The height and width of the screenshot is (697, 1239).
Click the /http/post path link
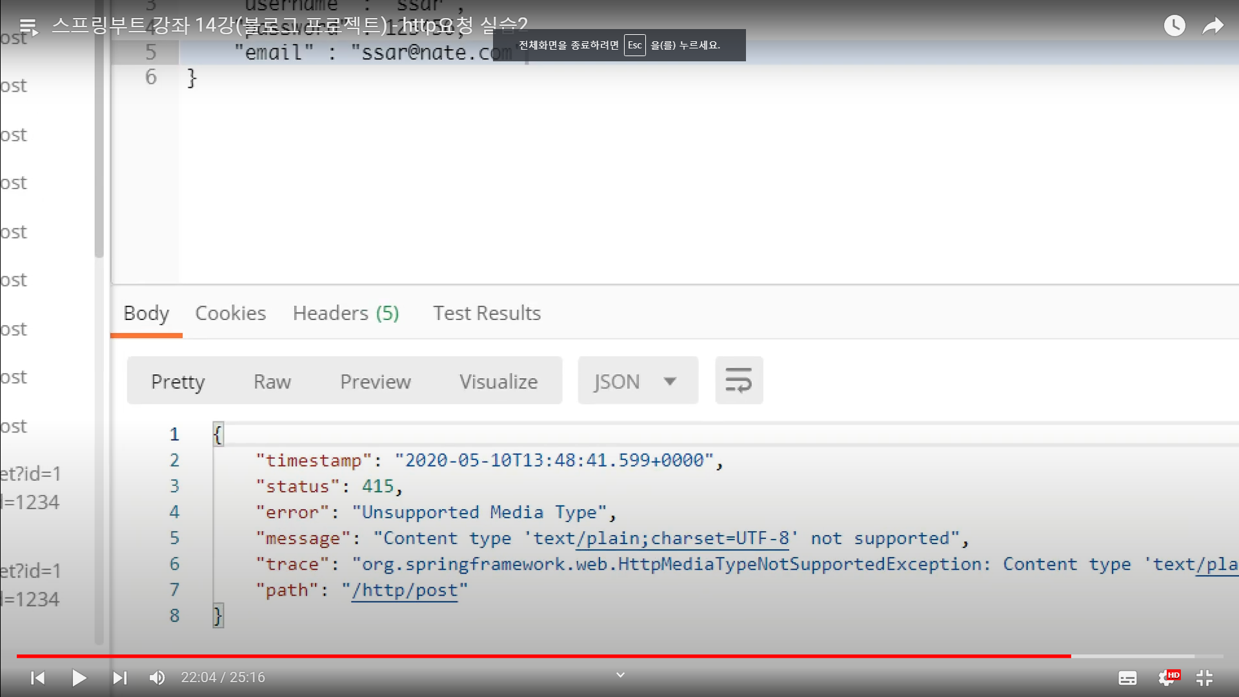(405, 590)
